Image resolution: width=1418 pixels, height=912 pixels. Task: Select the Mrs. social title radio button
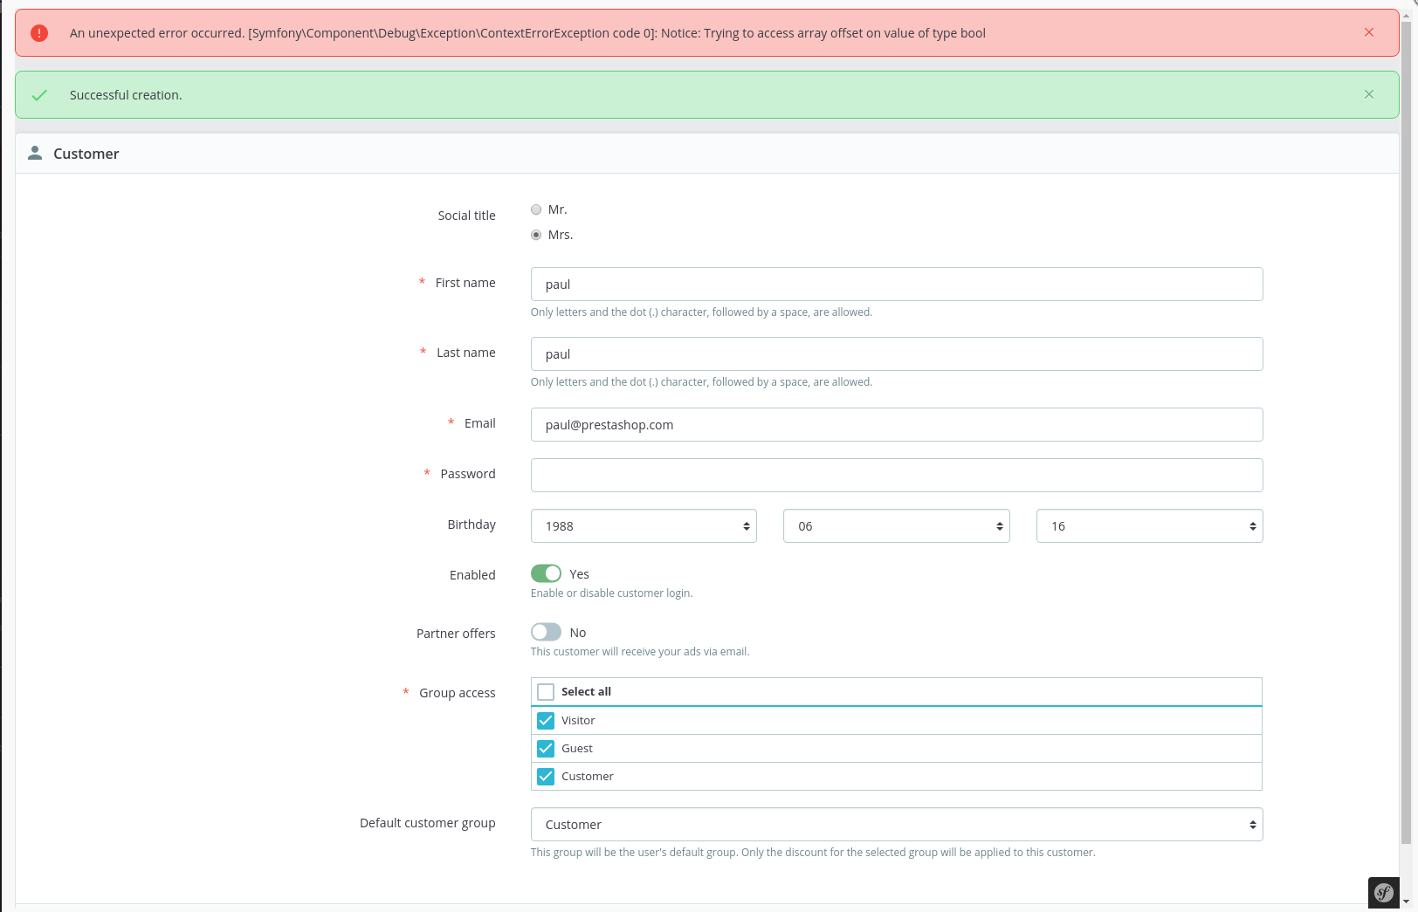(x=536, y=234)
